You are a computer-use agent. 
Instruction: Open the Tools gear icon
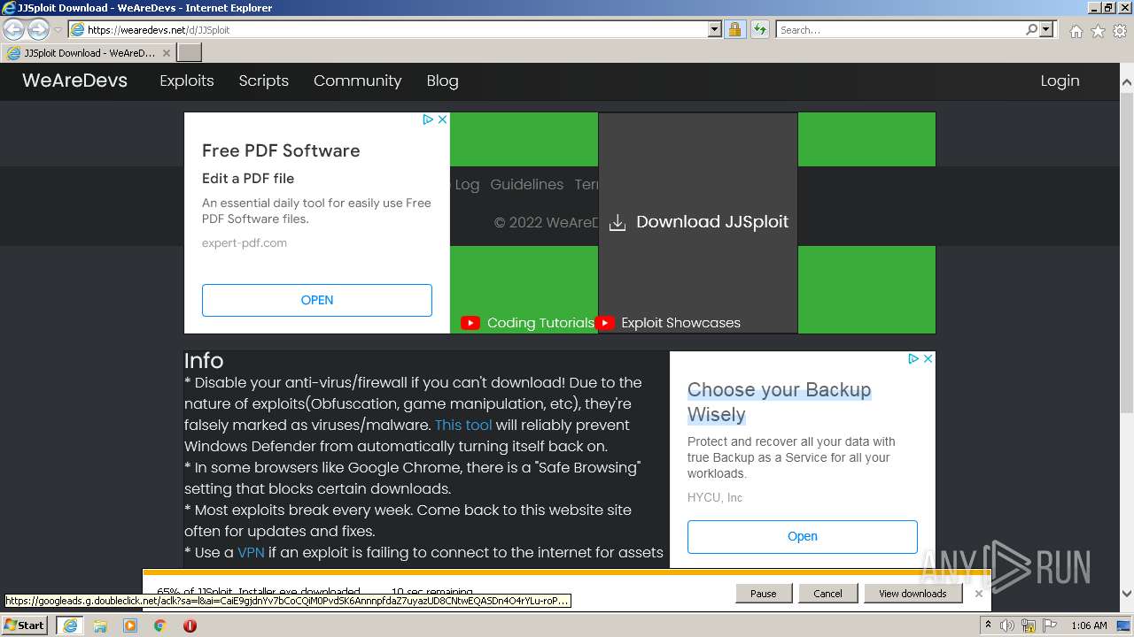(1120, 31)
